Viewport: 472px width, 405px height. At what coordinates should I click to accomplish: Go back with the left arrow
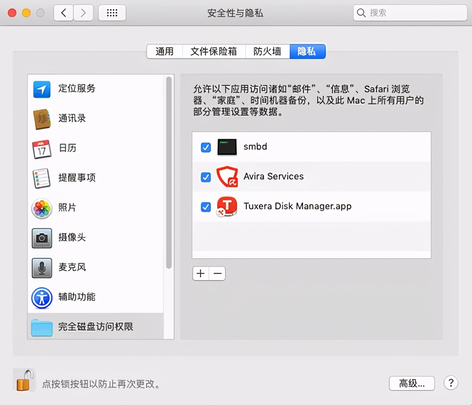pos(63,13)
